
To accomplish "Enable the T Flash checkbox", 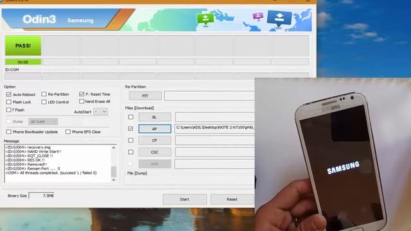I will point(8,110).
